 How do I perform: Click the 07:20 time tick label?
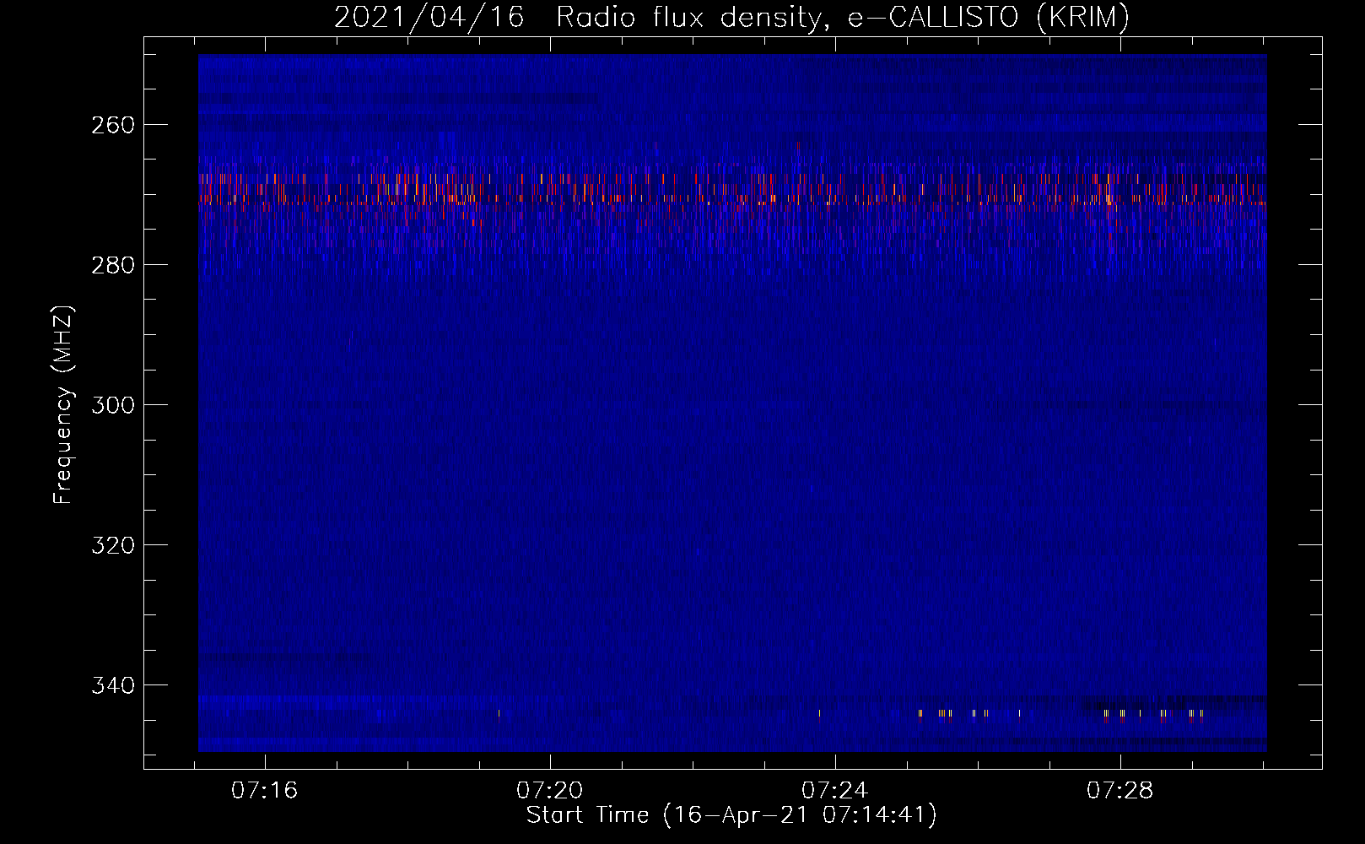tap(550, 791)
